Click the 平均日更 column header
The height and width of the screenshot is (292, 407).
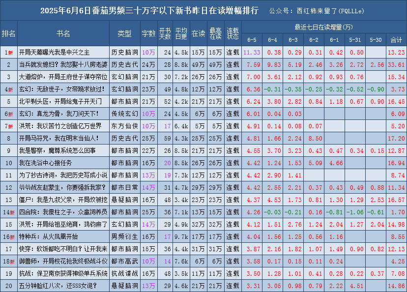click(181, 33)
